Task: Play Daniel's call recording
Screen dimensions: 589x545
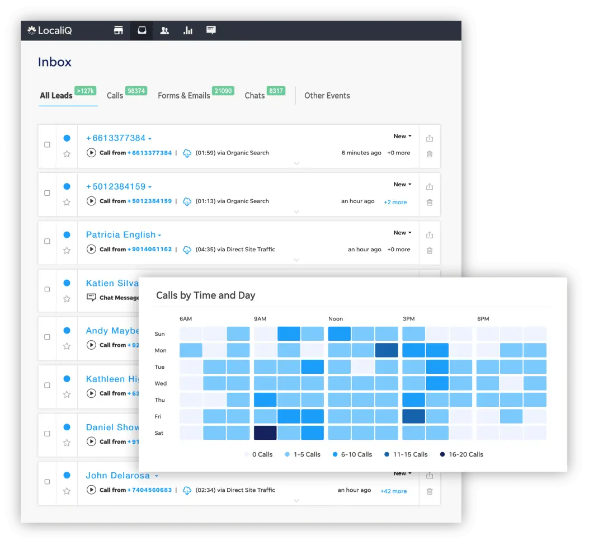Action: pyautogui.click(x=91, y=441)
